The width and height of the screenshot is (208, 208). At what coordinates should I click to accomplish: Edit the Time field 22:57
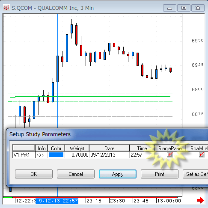[142, 155]
